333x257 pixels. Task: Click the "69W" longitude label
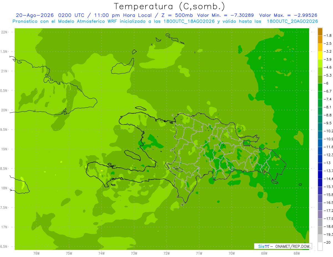[264, 253]
